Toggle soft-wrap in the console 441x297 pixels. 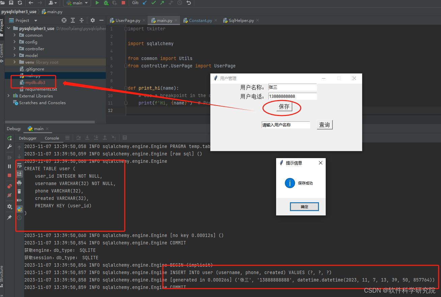(x=19, y=165)
